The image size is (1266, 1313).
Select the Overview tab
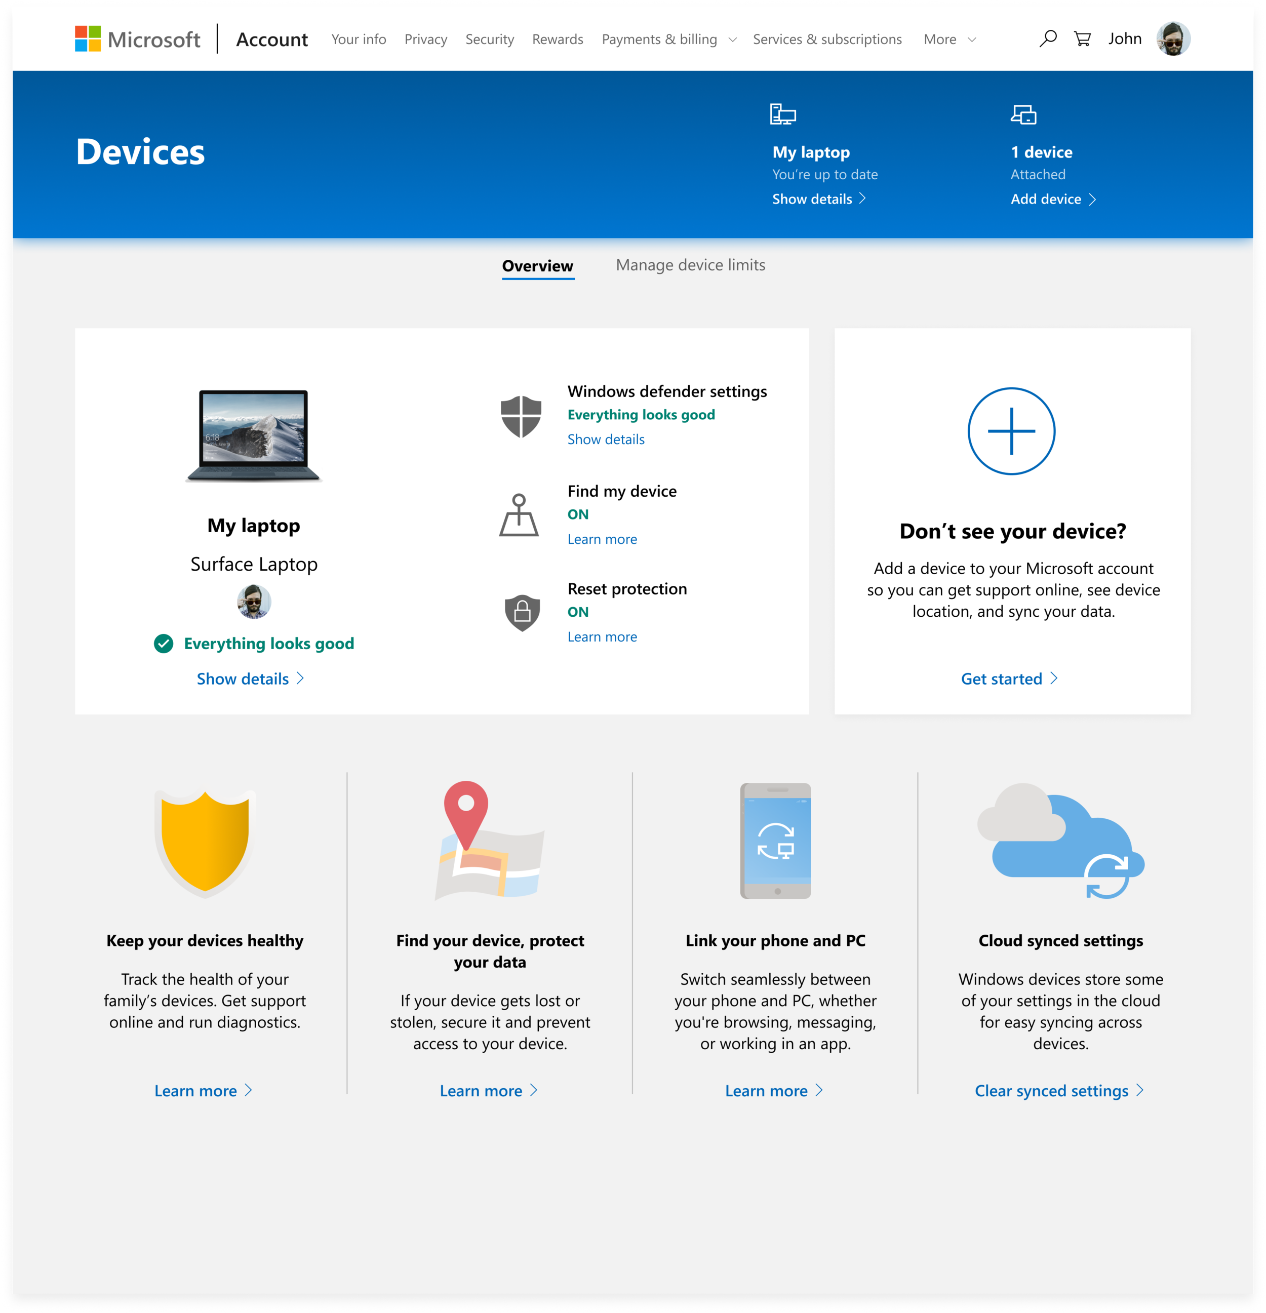[x=538, y=266]
